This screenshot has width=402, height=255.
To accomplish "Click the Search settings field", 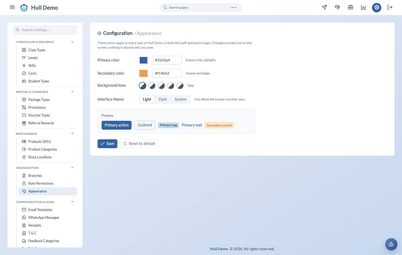I will 45,30.
